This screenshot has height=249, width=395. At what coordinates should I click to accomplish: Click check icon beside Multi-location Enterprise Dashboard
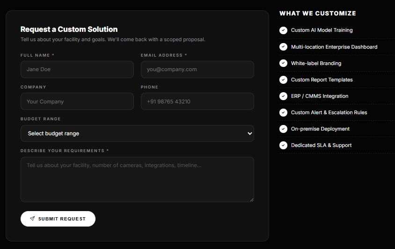point(284,47)
